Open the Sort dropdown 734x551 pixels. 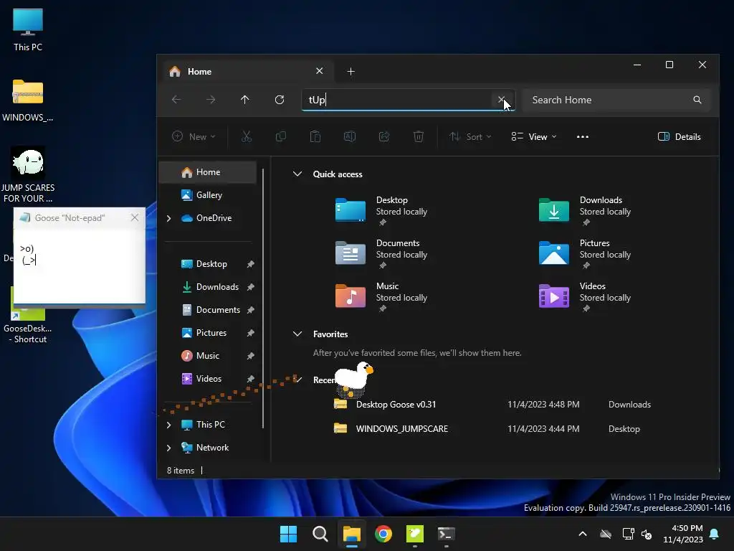click(470, 137)
